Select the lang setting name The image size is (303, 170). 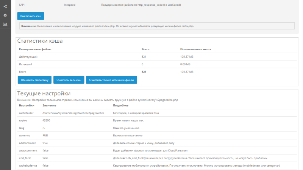pyautogui.click(x=22, y=128)
